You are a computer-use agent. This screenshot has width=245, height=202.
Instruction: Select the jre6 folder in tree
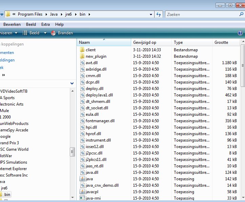(4, 188)
